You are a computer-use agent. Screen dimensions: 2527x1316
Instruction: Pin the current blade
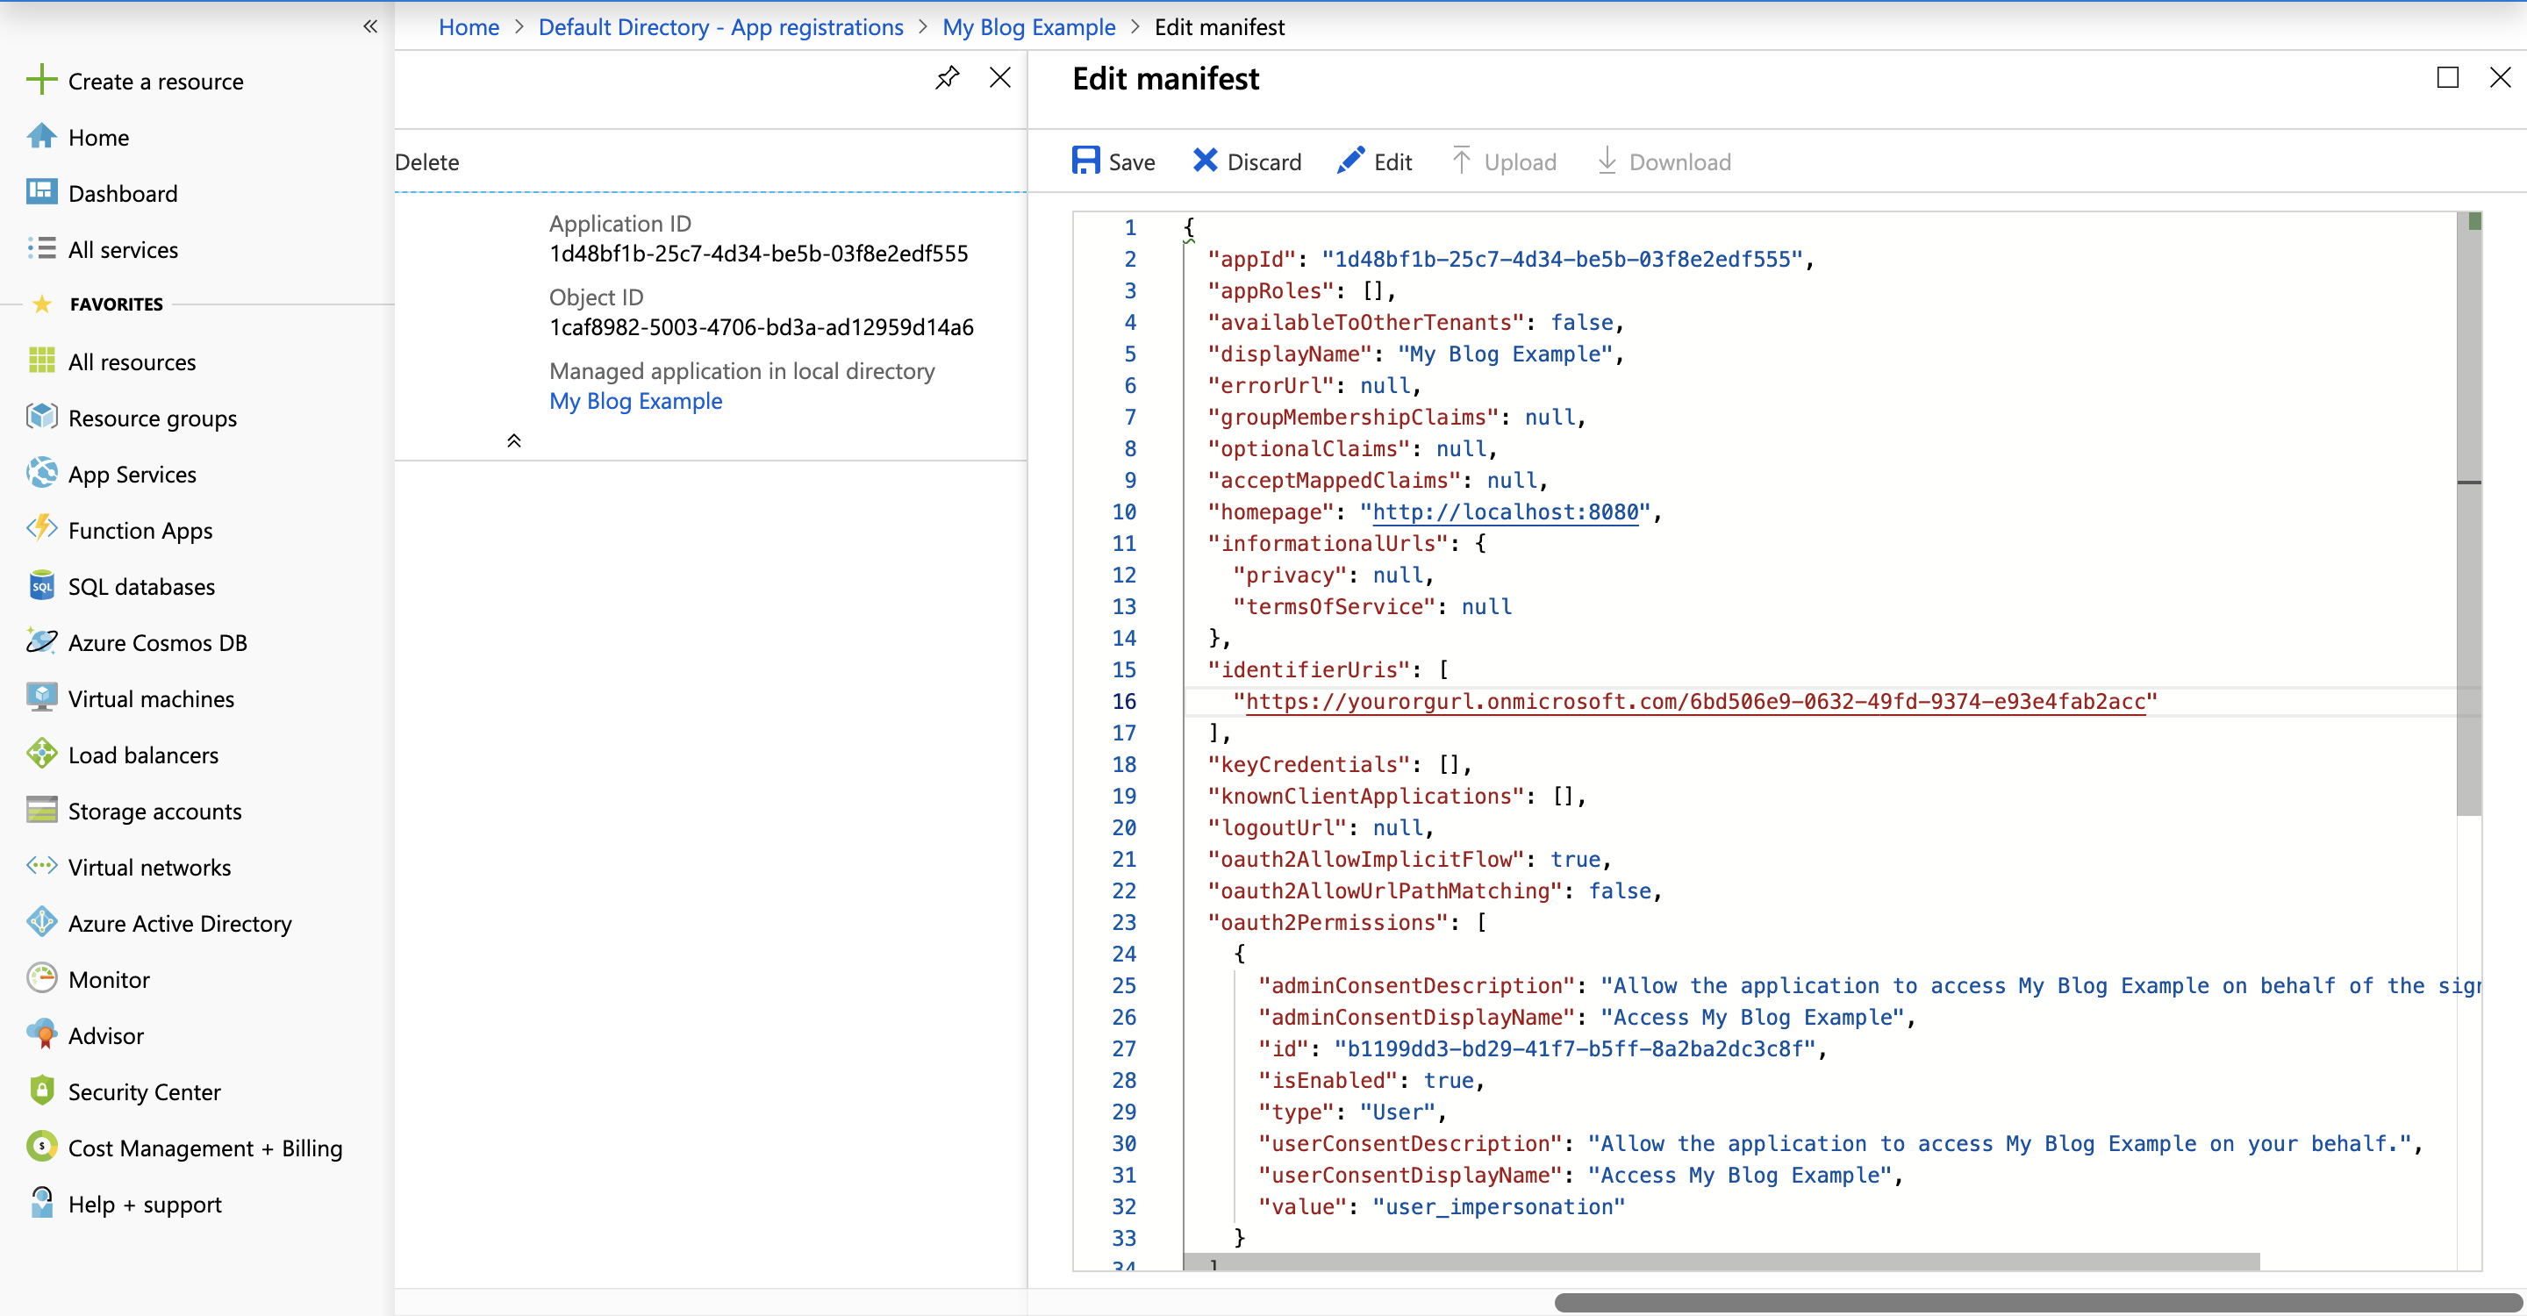(947, 76)
